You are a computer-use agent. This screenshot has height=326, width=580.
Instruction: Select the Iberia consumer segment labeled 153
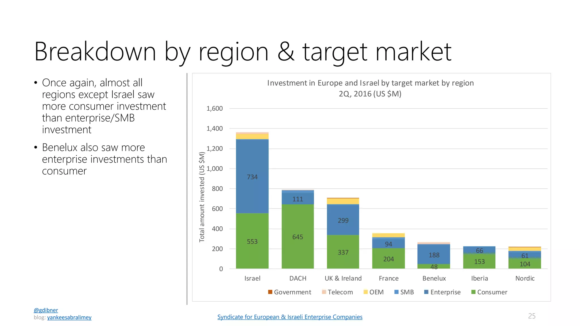coord(479,261)
